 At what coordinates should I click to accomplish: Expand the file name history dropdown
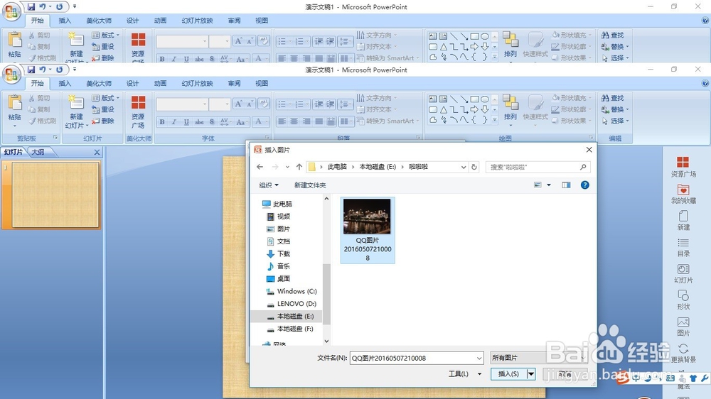479,359
